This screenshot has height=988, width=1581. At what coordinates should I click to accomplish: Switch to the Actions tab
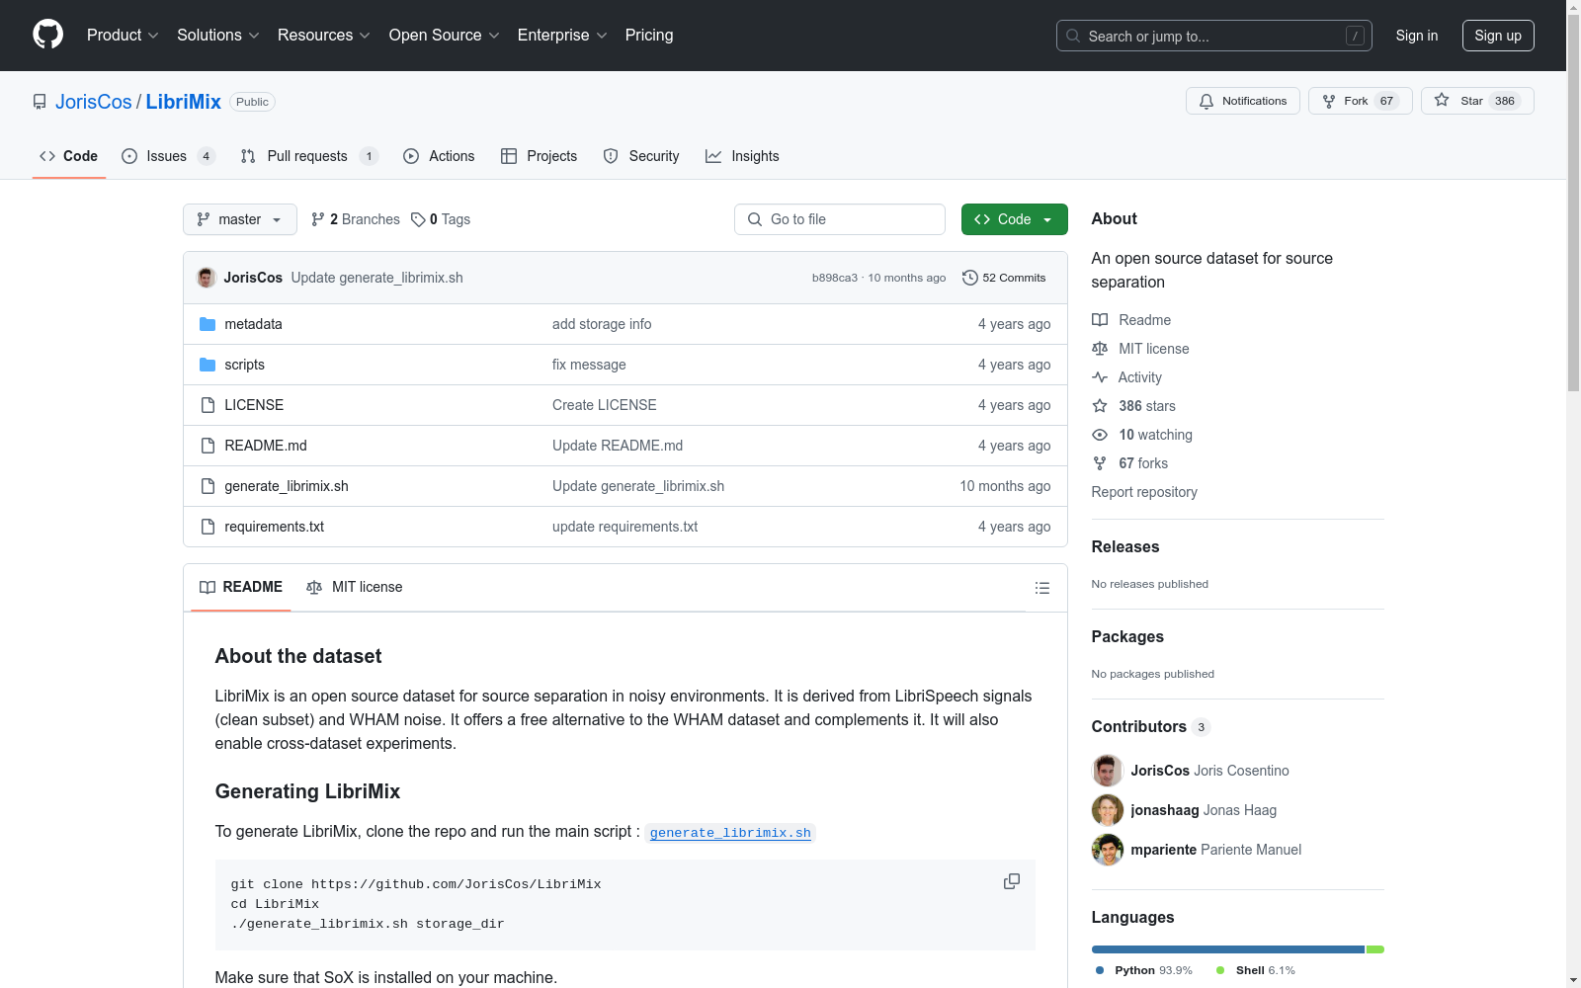click(439, 156)
